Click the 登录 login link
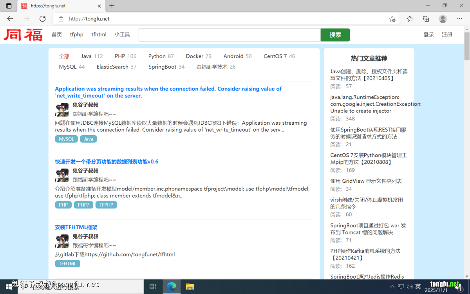470x294 pixels. point(428,34)
